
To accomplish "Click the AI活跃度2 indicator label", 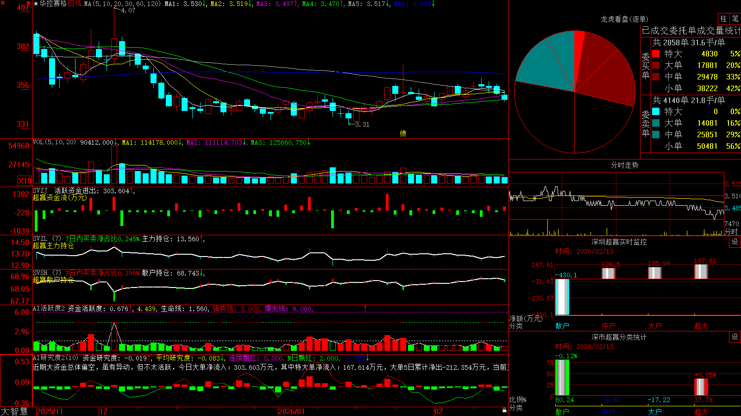I will 49,308.
